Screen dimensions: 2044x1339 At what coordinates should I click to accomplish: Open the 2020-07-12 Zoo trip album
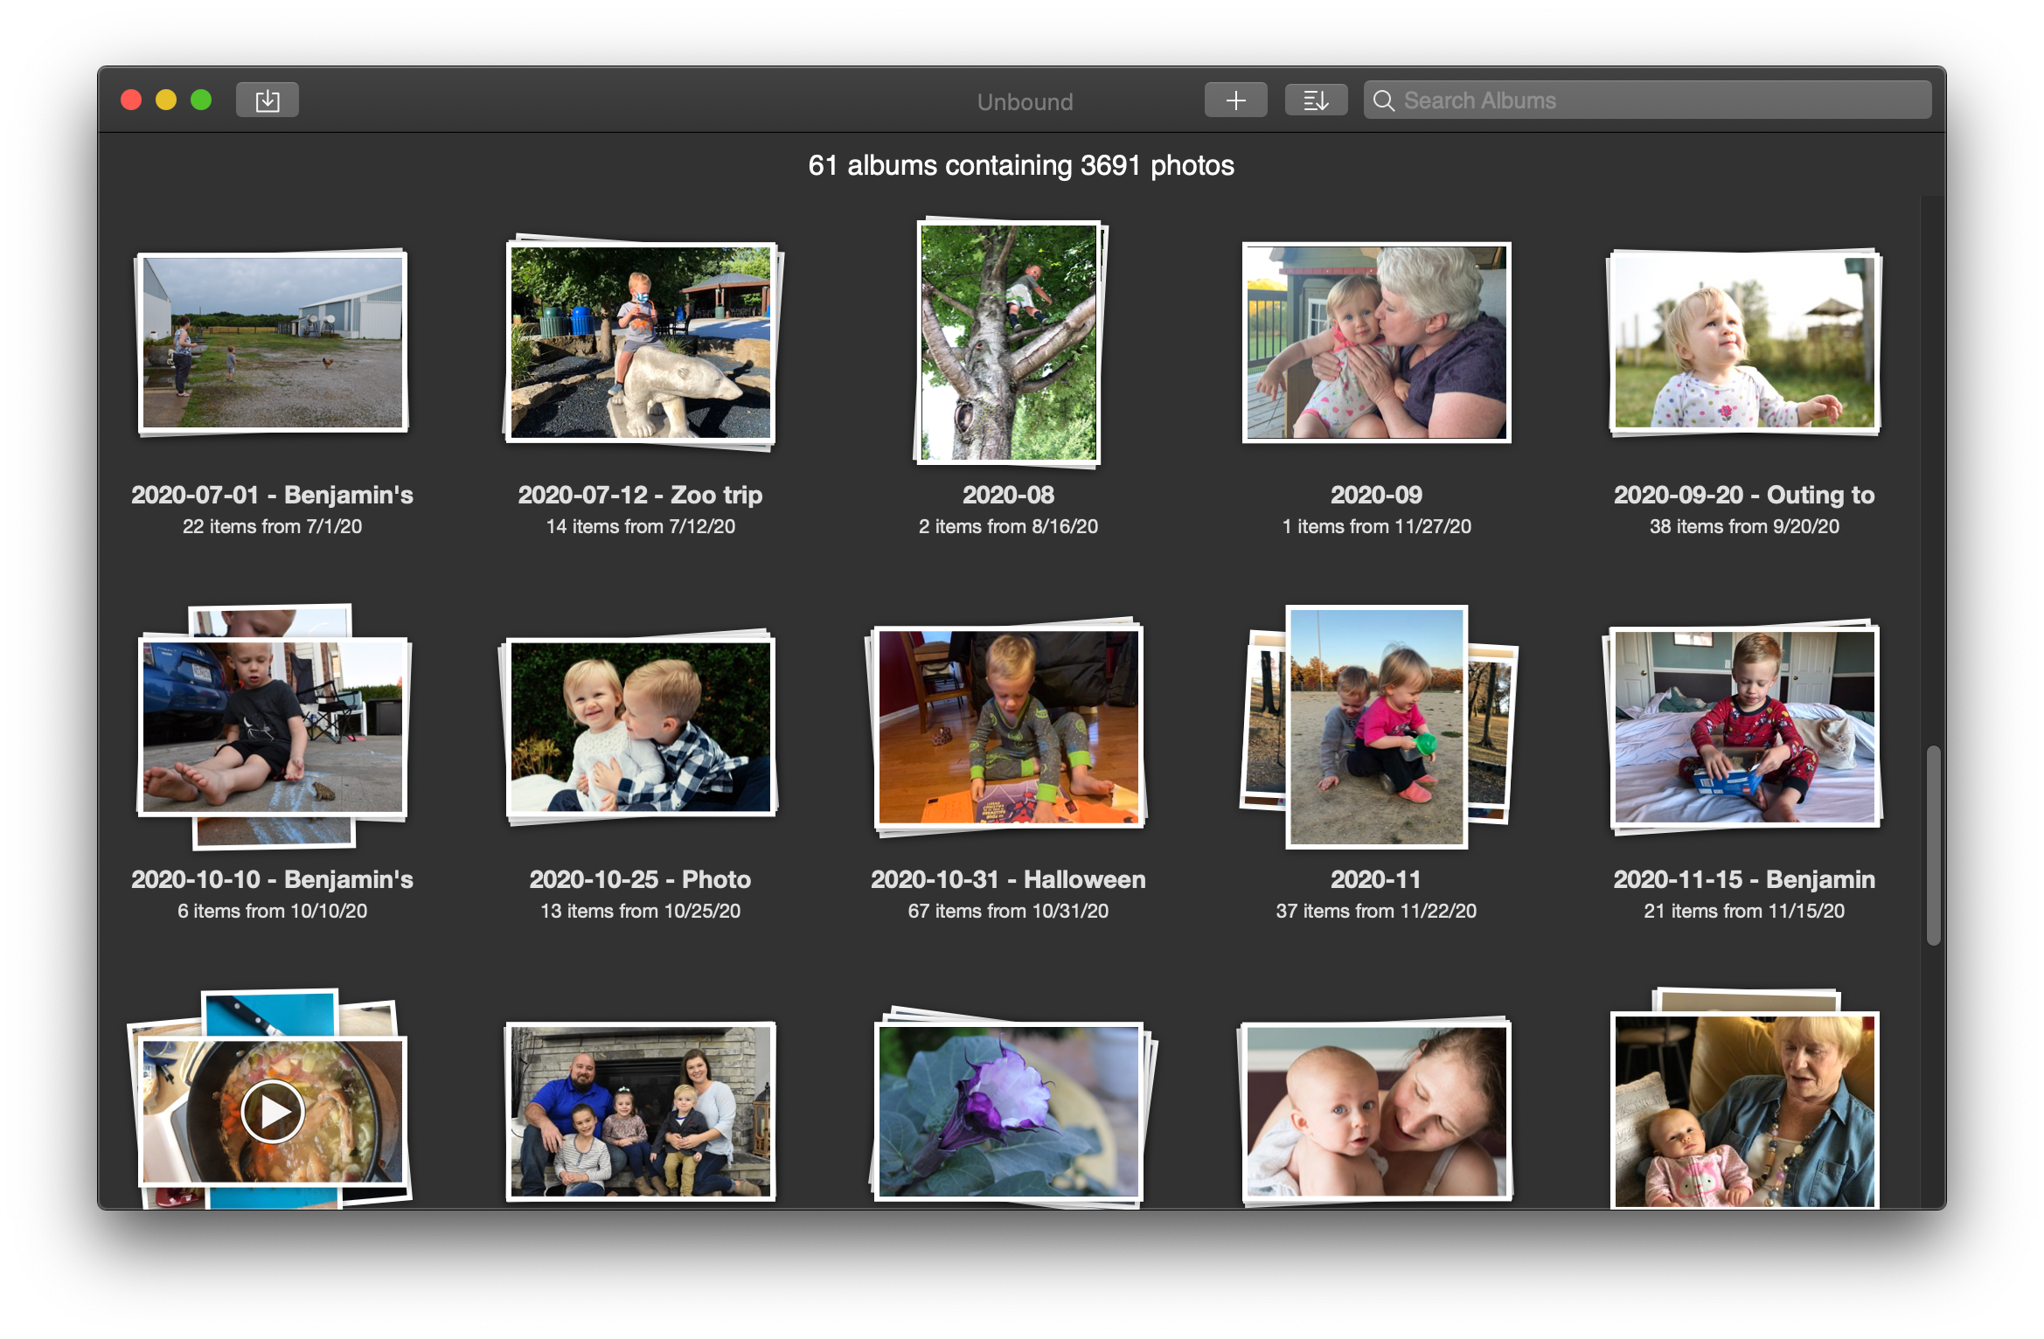tap(641, 343)
